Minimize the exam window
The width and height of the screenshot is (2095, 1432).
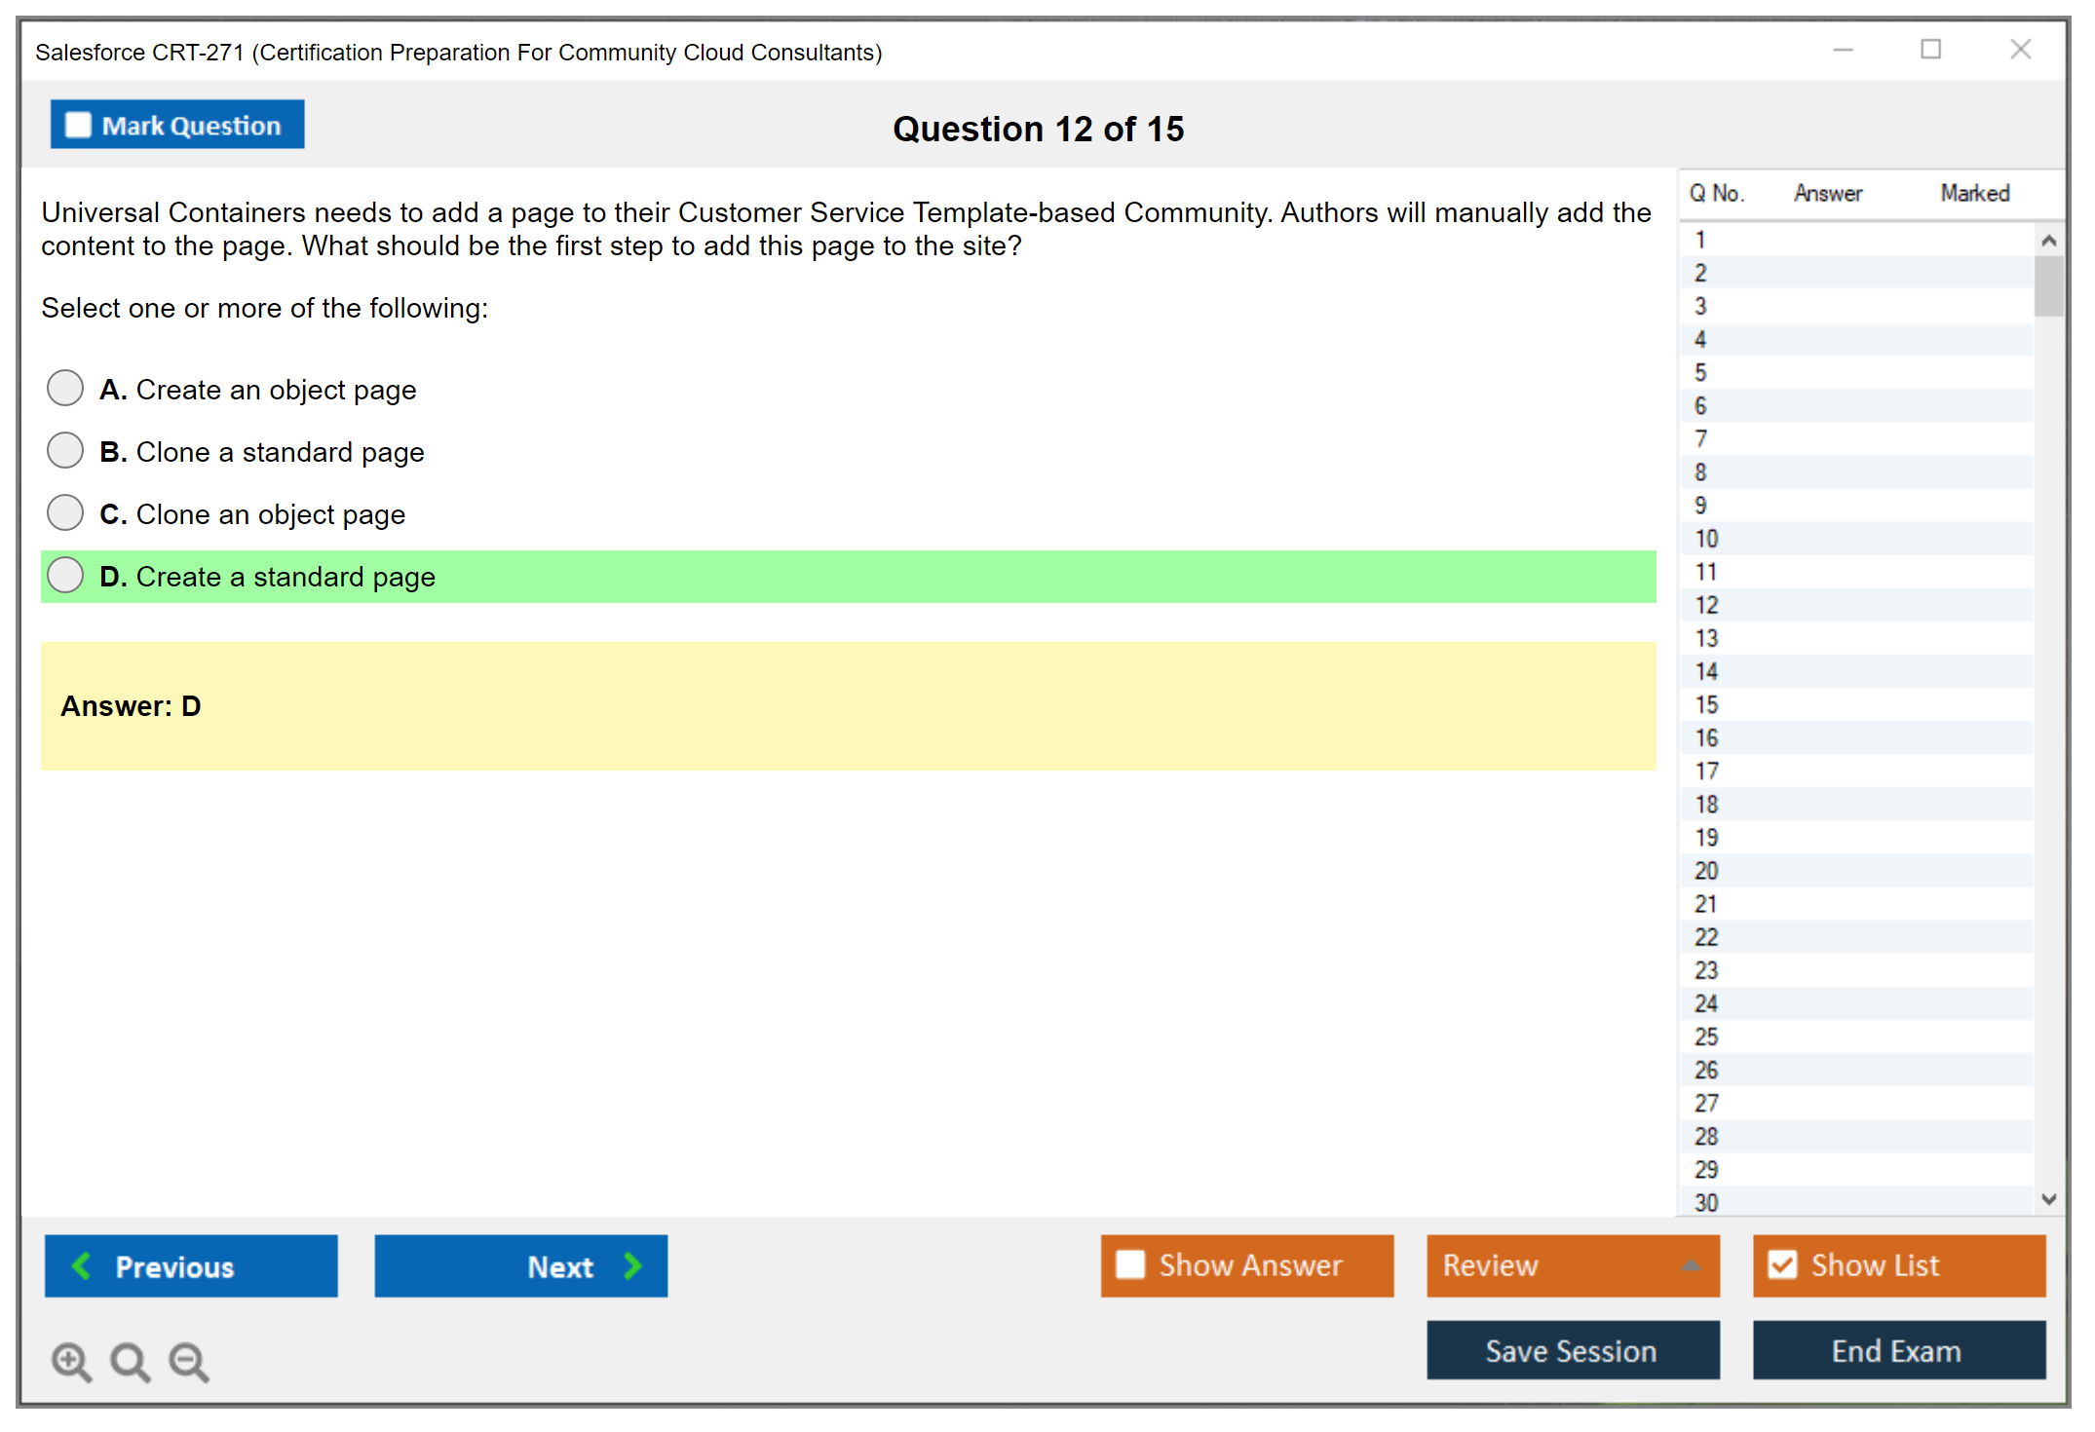point(1843,50)
